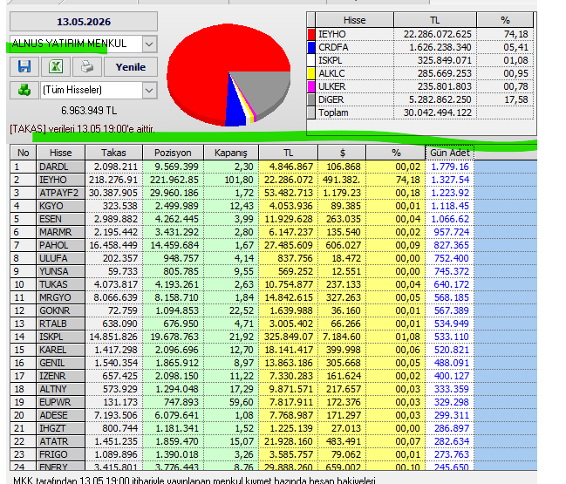Click the CRDFA row in the legend
Screen dimensions: 566x484
[x=420, y=47]
